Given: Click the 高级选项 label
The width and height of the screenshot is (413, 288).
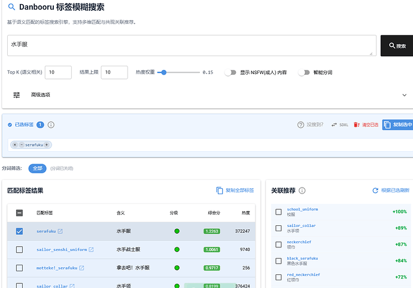Looking at the screenshot, I should pyautogui.click(x=41, y=95).
